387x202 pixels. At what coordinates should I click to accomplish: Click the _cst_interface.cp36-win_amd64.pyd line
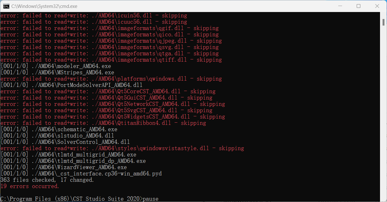[x=81, y=174]
